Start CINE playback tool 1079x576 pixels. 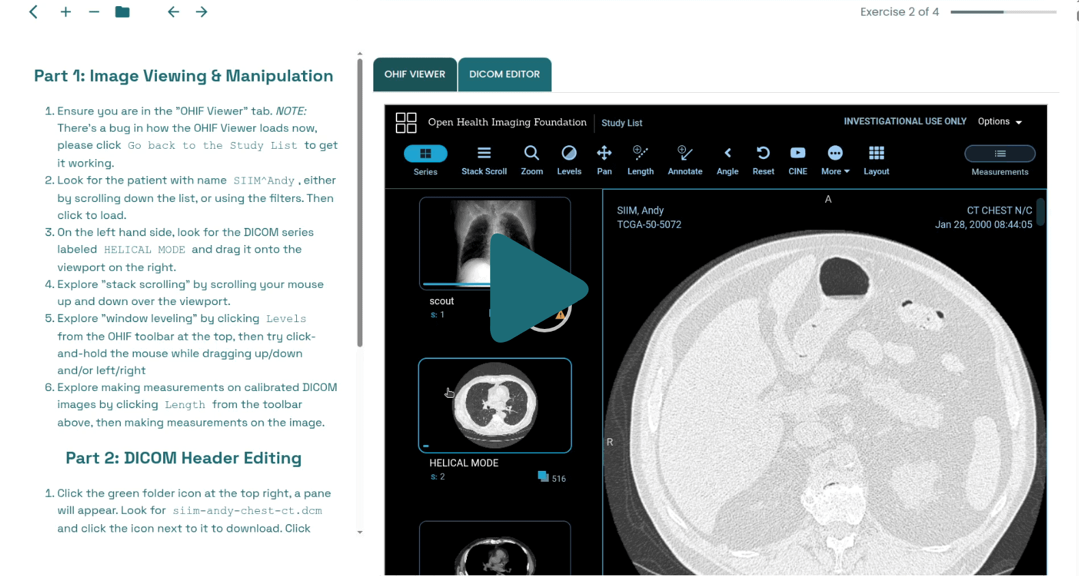(x=798, y=160)
